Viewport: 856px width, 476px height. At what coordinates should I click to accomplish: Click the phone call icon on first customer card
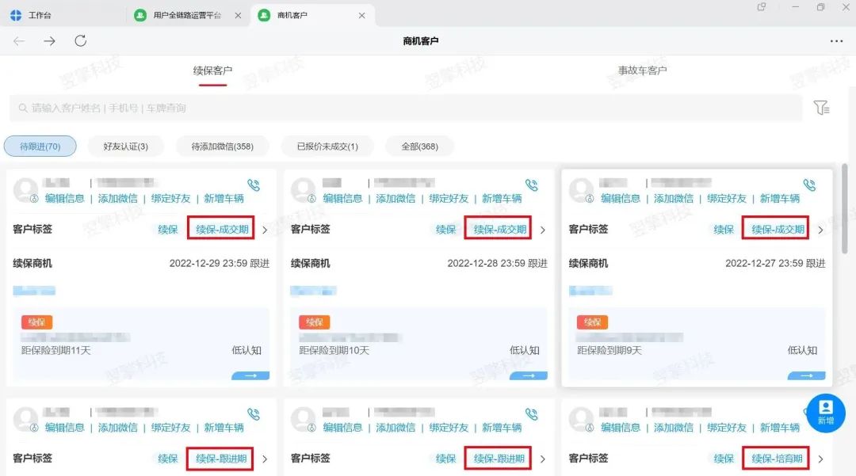click(254, 185)
